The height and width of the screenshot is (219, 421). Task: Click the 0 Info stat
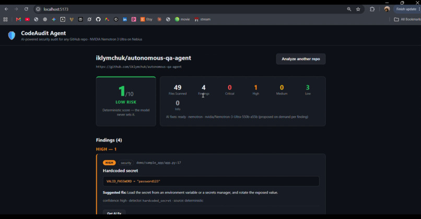[178, 106]
